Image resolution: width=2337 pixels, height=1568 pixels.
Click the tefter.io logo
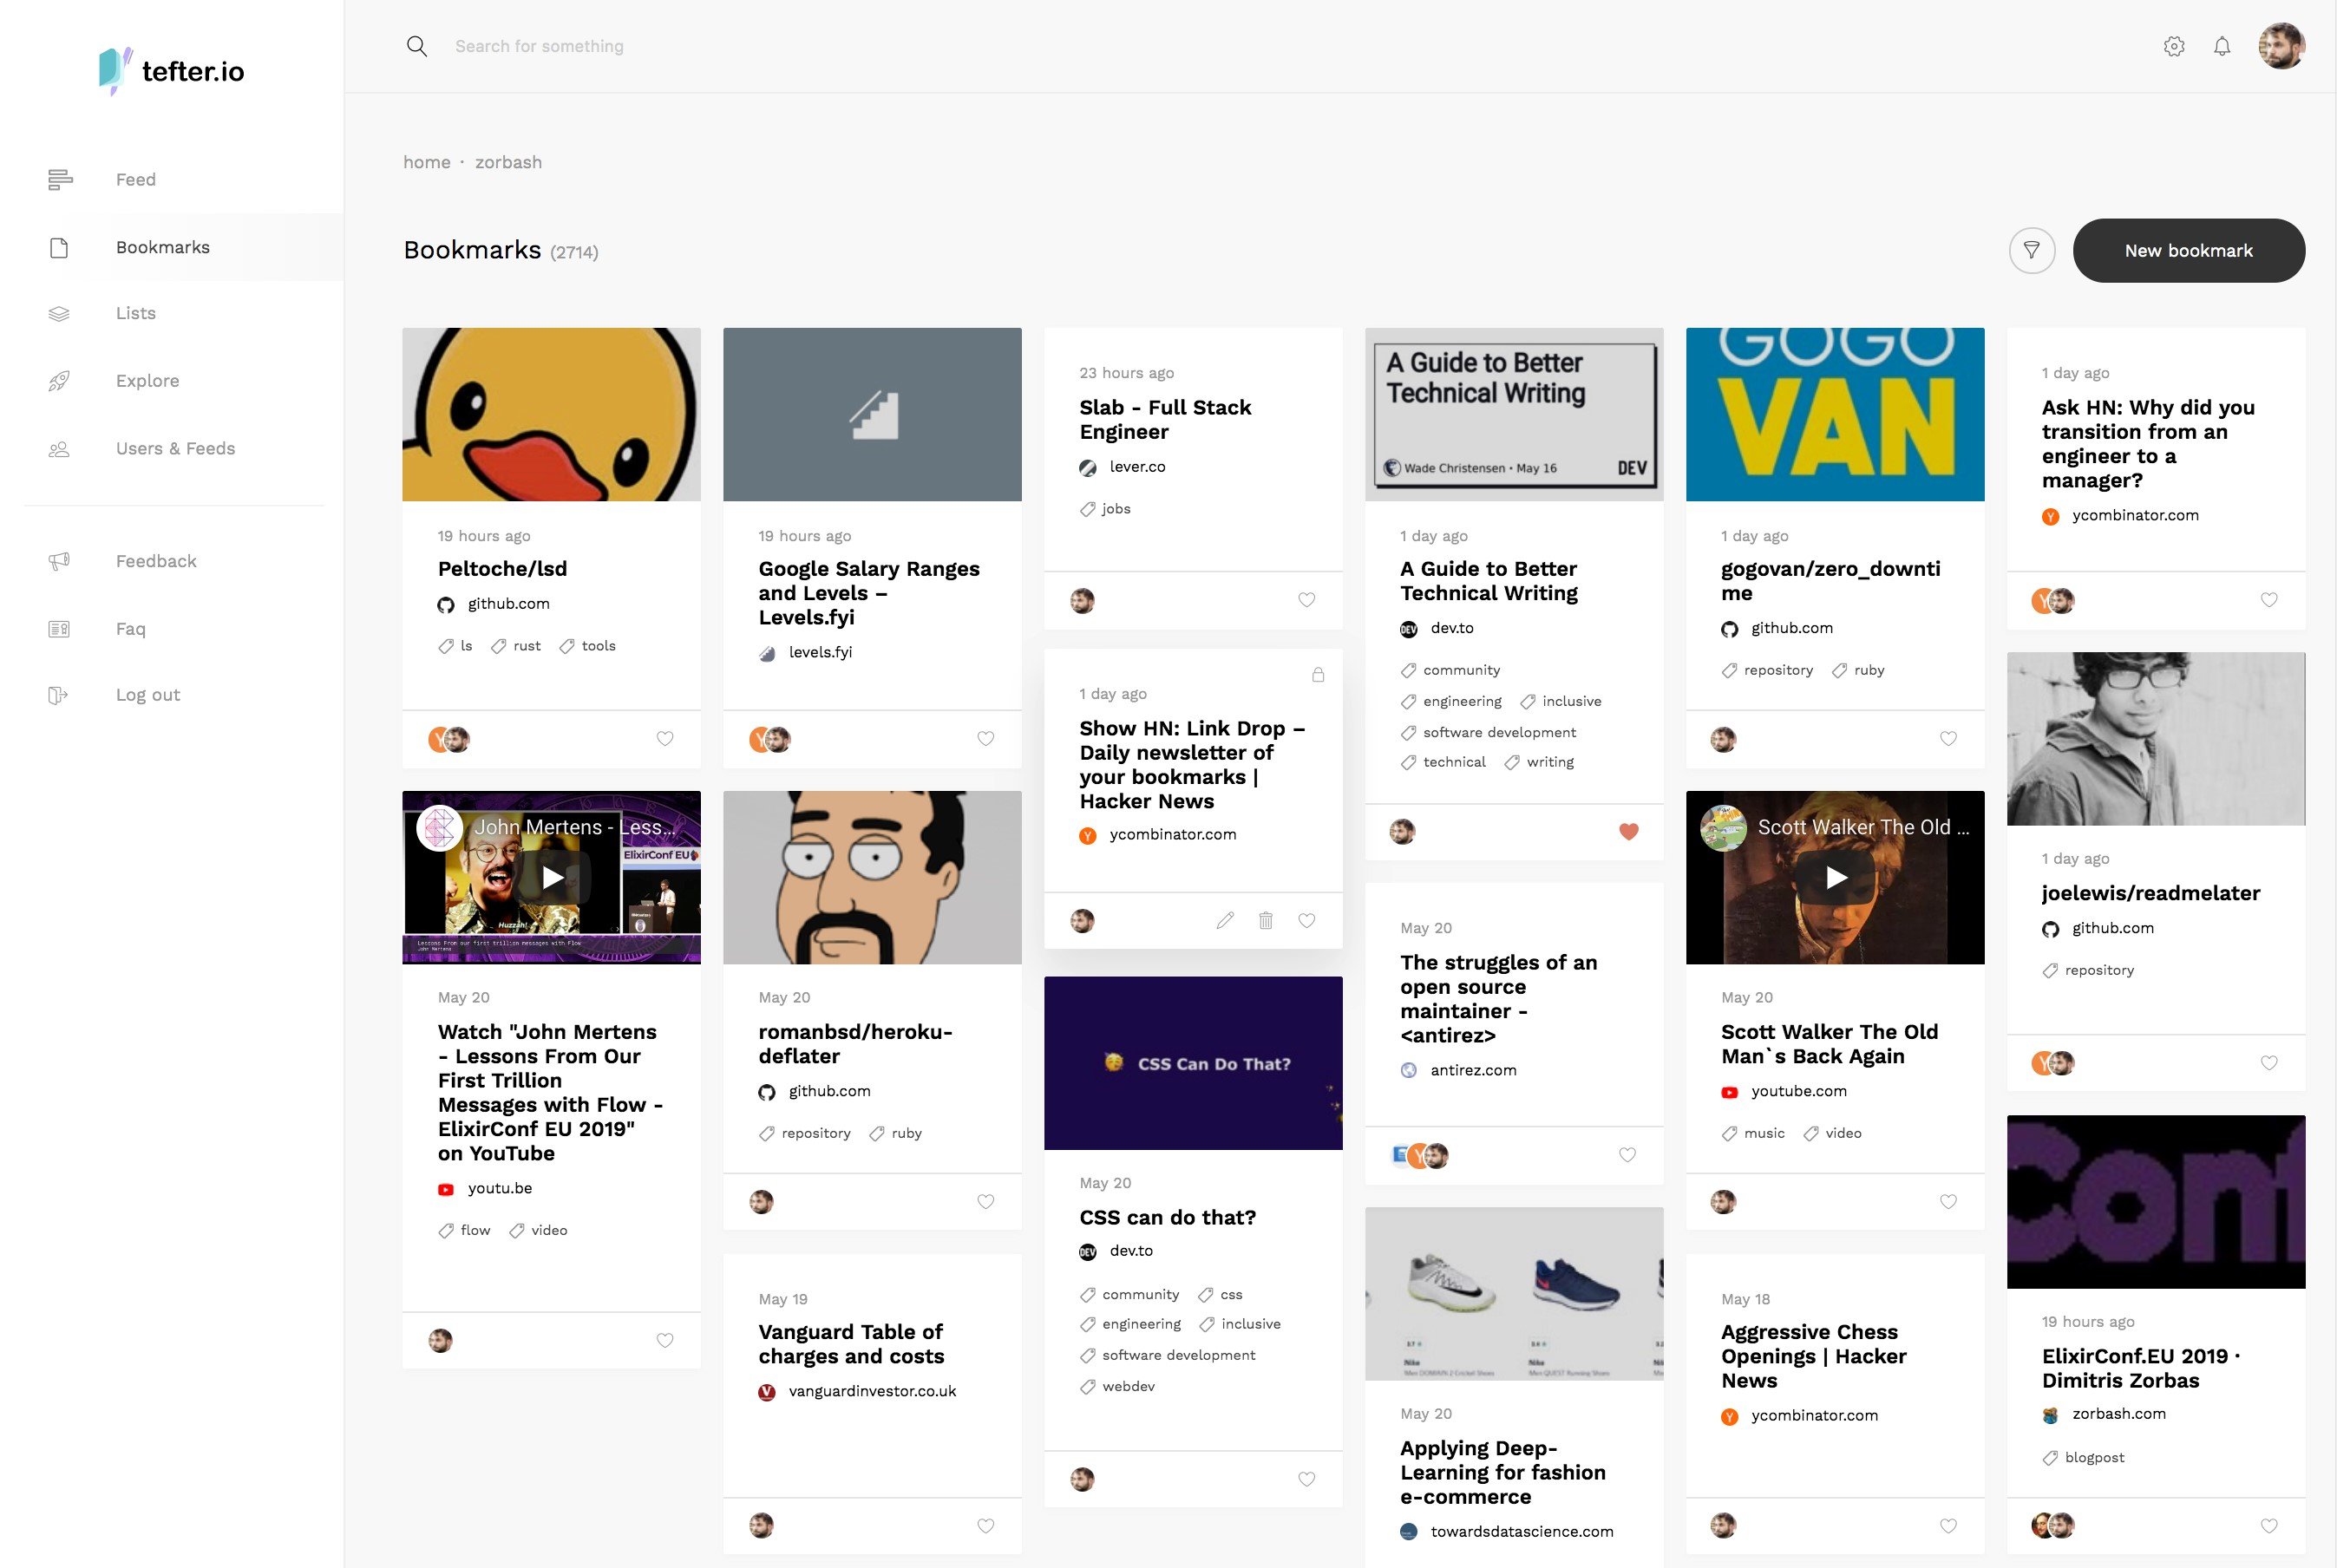click(x=171, y=71)
